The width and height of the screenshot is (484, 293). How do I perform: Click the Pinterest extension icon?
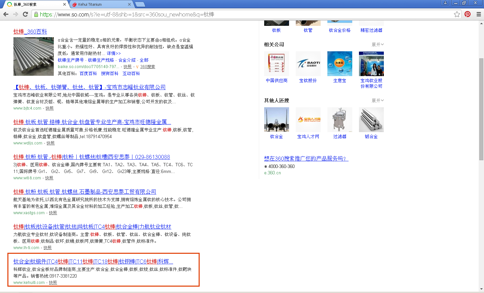468,14
